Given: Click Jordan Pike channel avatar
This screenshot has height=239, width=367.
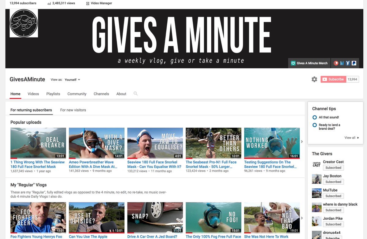Looking at the screenshot, I should click(317, 221).
